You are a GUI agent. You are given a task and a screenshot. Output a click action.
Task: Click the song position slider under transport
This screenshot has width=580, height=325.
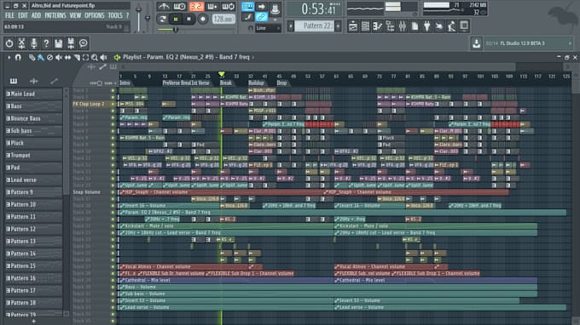[x=196, y=30]
